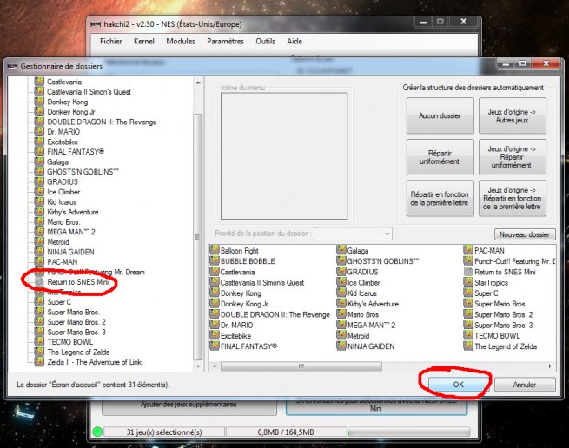Open the Fichier menu in hakchi2 window

[x=110, y=42]
